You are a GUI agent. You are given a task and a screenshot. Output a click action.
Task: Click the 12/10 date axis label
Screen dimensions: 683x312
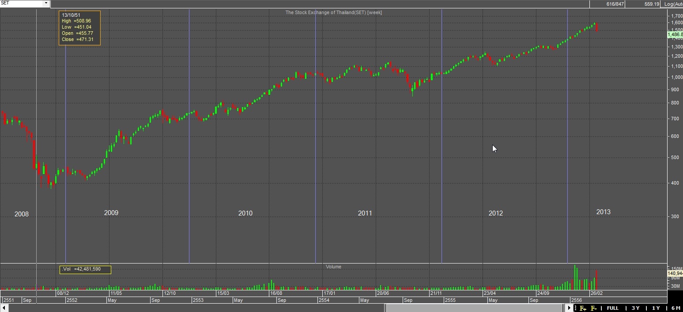(170, 293)
